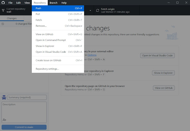This screenshot has width=190, height=131.
Task: Choose Fetch in the Repository menu
Action: click(x=58, y=20)
